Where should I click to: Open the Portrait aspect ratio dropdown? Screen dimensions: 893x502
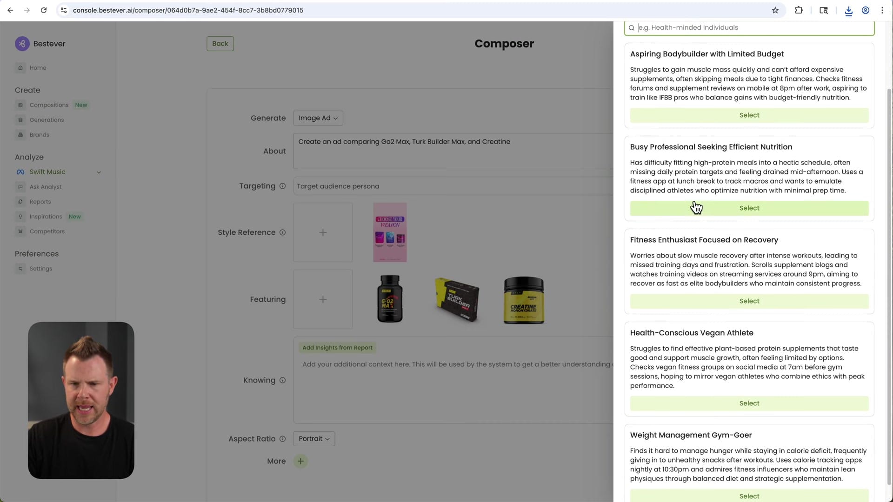314,439
